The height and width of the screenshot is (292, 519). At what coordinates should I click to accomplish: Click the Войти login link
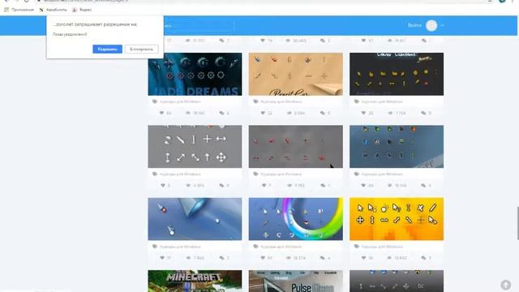pyautogui.click(x=414, y=25)
